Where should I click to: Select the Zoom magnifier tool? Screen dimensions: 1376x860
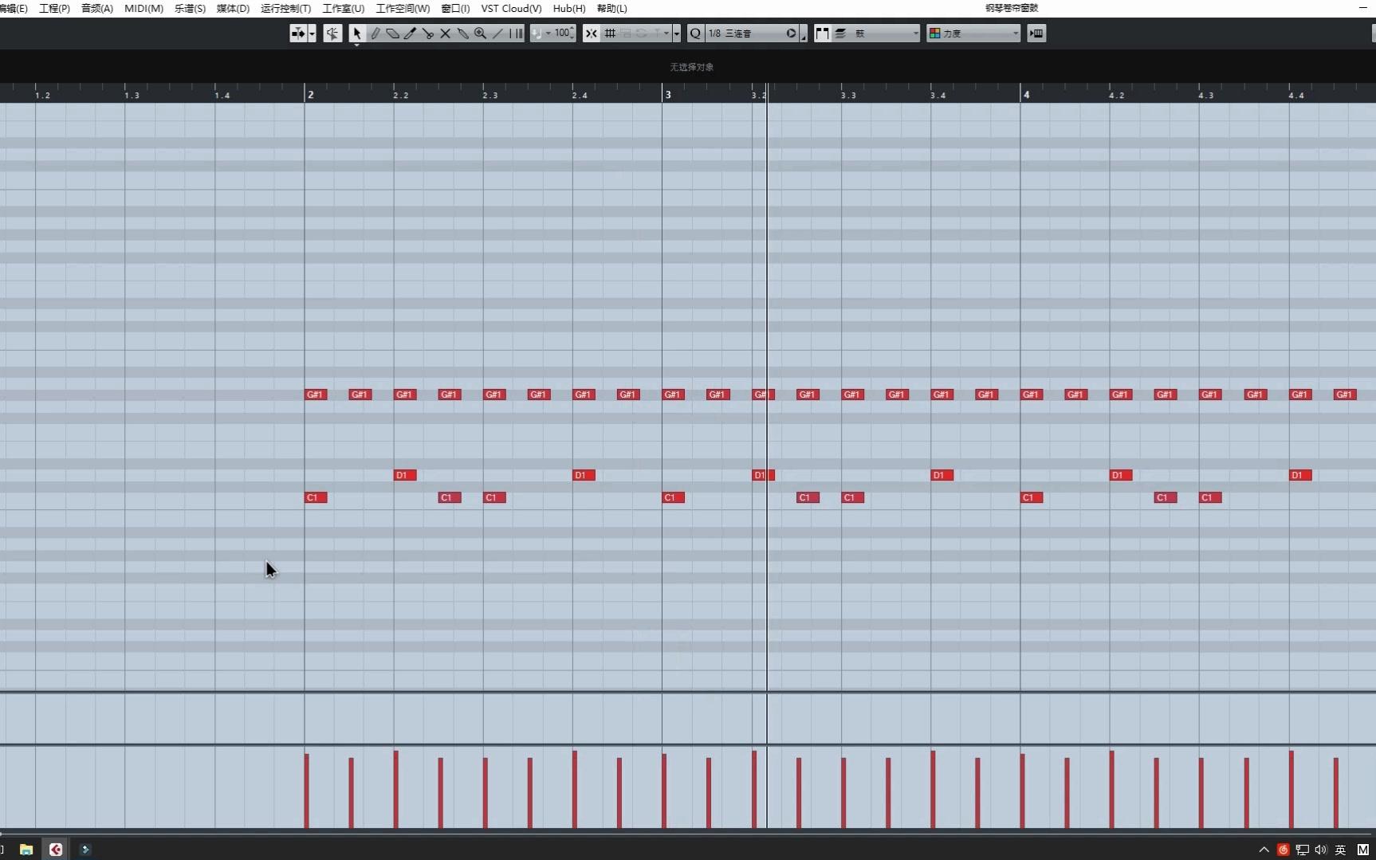[480, 33]
